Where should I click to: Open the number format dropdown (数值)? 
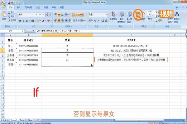tap(106, 15)
